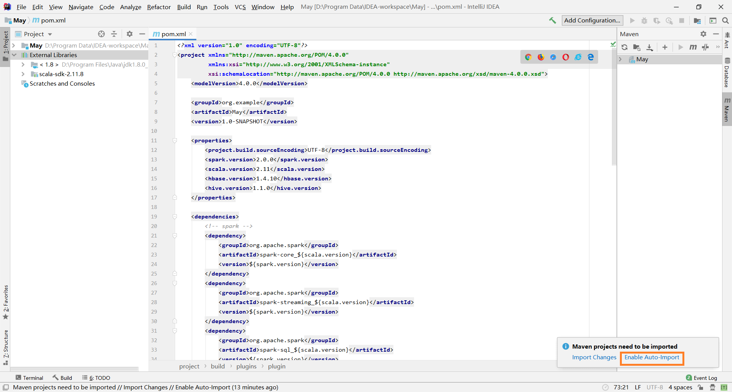Collapse the External Libraries node
The width and height of the screenshot is (732, 392).
click(x=14, y=55)
